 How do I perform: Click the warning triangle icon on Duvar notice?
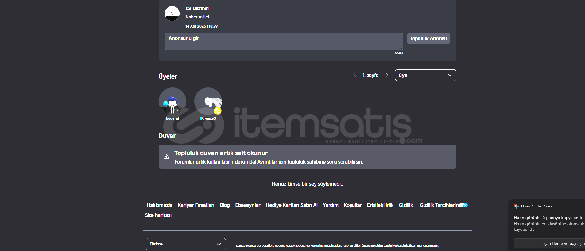click(167, 157)
